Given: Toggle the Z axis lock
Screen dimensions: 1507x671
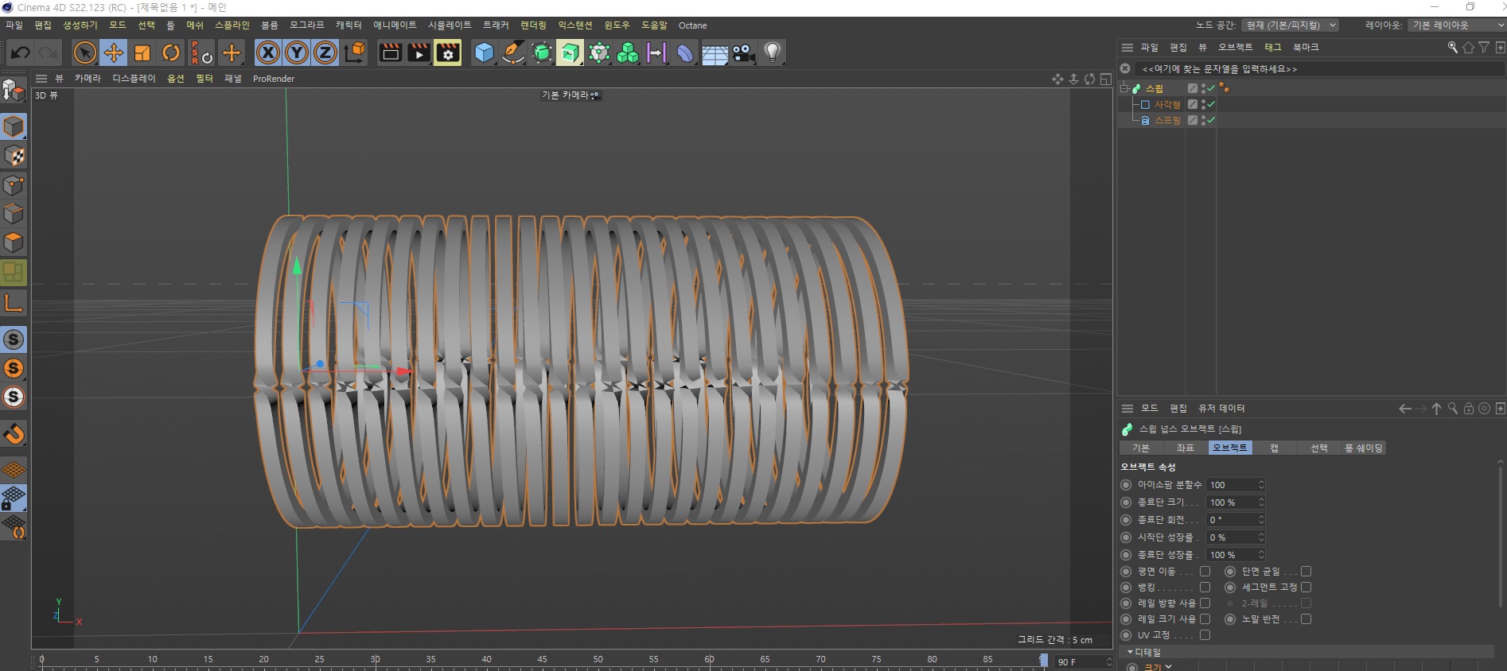Looking at the screenshot, I should pos(325,53).
